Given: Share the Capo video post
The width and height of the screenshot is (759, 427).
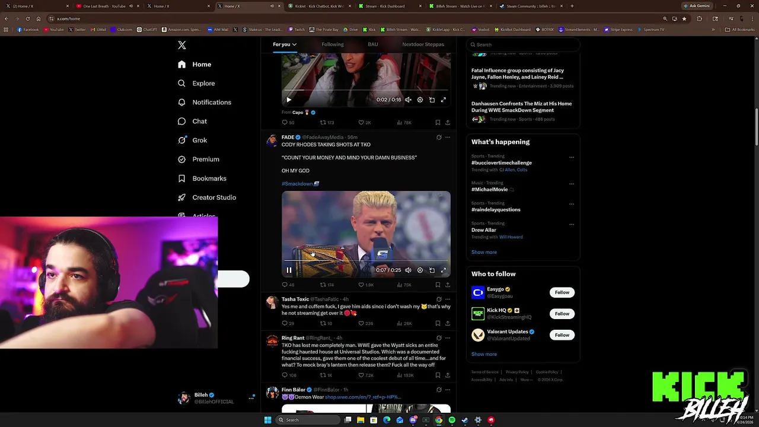Looking at the screenshot, I should pos(448,123).
